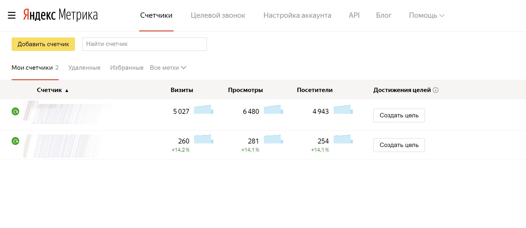This screenshot has width=526, height=228.
Task: Show the Избранные counters tab
Action: click(x=127, y=68)
